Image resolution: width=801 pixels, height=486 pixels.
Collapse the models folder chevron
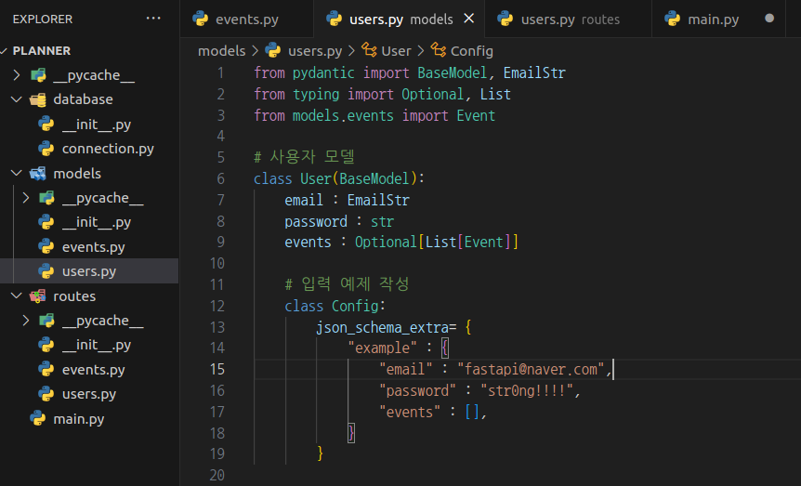[x=17, y=173]
